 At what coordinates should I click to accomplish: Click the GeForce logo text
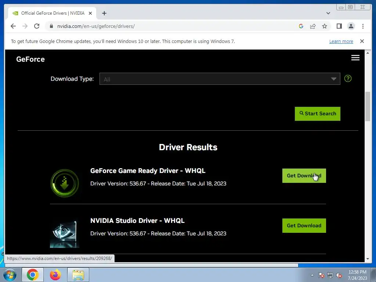coord(30,59)
